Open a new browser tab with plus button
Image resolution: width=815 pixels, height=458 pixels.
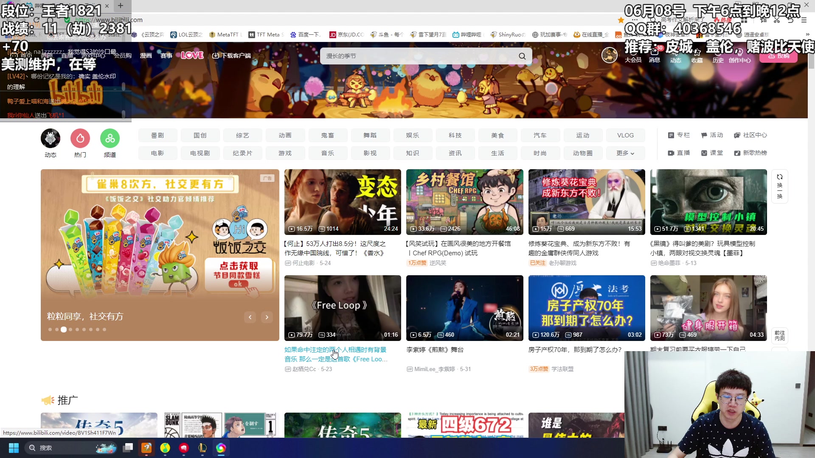tap(121, 6)
